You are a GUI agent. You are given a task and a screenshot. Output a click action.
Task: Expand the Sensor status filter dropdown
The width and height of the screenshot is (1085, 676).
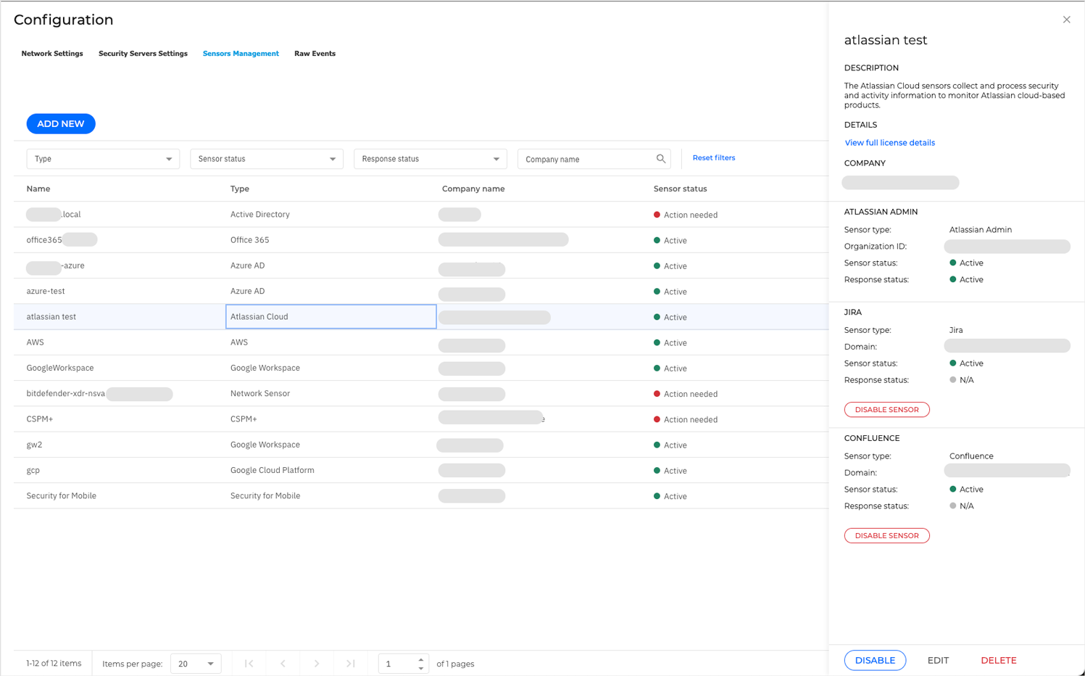click(x=267, y=159)
